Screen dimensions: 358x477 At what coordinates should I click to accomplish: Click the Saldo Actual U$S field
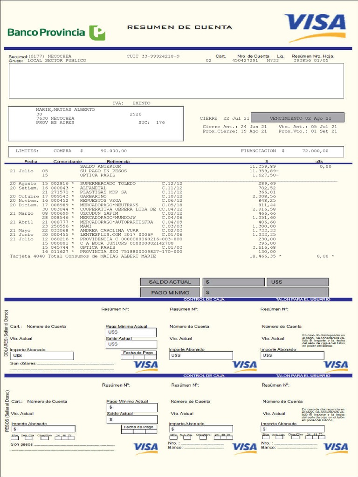tap(131, 344)
